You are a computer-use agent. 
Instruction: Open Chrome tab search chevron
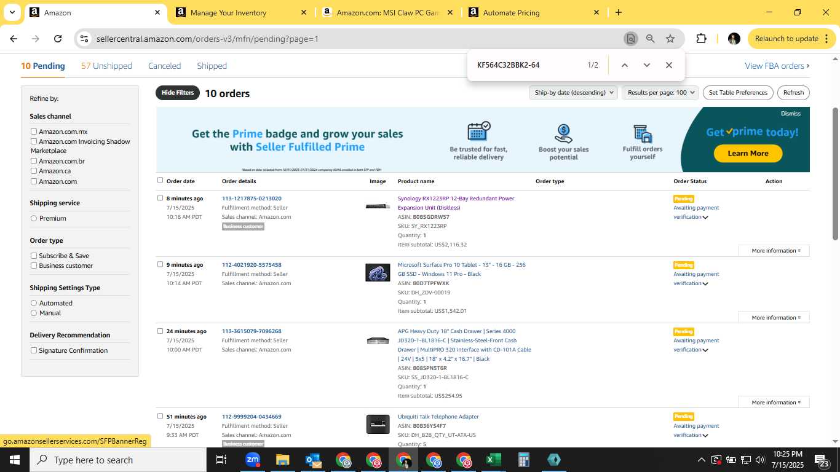(x=12, y=12)
